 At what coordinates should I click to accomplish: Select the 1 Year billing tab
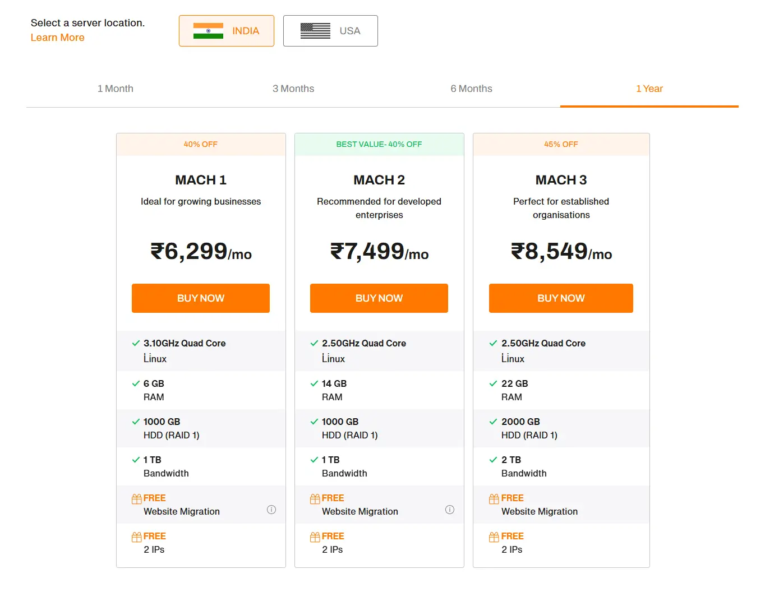[649, 89]
